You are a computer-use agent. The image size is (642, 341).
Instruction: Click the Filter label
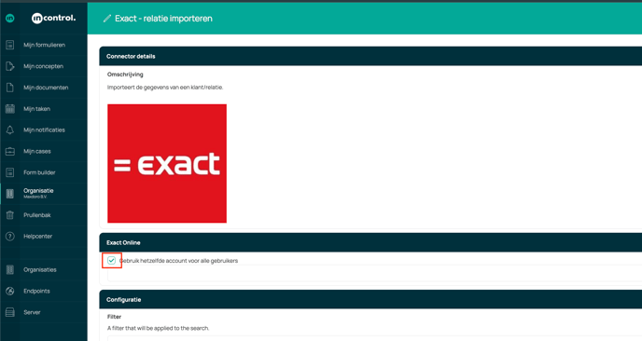(114, 317)
